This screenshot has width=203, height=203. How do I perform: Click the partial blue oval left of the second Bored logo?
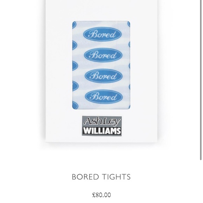[x=75, y=45]
